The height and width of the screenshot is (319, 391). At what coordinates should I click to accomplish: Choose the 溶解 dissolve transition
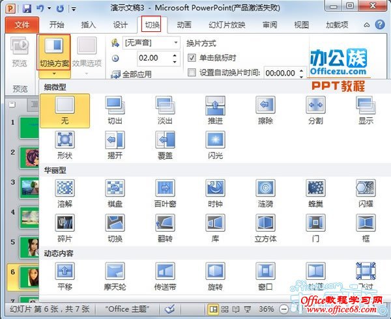tap(65, 194)
